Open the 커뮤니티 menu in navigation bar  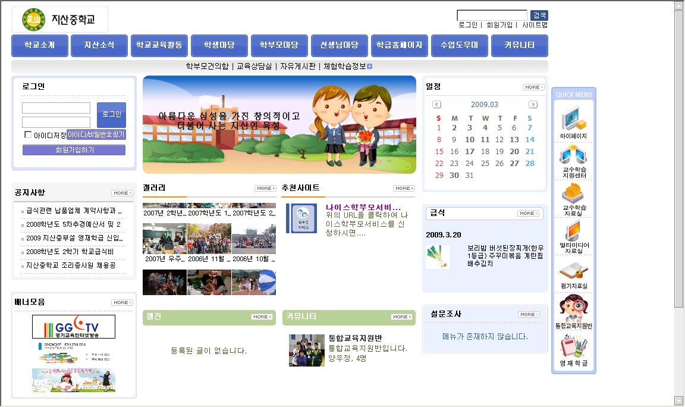click(519, 45)
